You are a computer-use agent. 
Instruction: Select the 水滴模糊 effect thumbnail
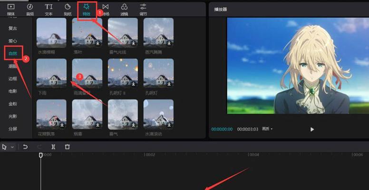click(x=51, y=33)
